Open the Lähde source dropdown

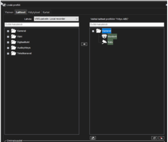click(56, 19)
